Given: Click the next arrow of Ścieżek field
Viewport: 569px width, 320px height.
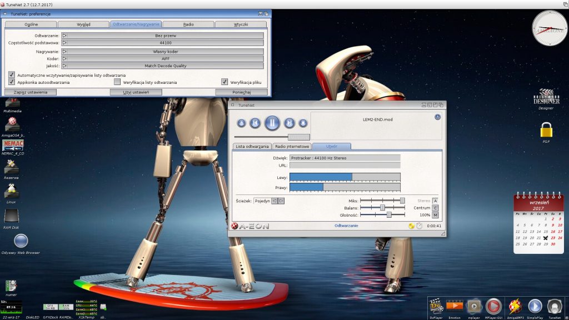Looking at the screenshot, I should click(281, 201).
